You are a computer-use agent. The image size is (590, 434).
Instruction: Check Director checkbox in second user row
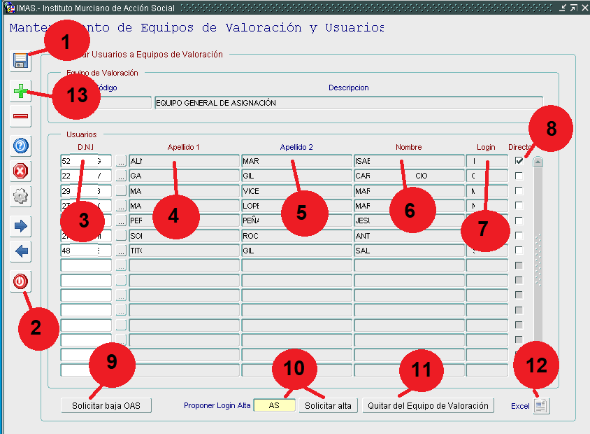pyautogui.click(x=519, y=176)
